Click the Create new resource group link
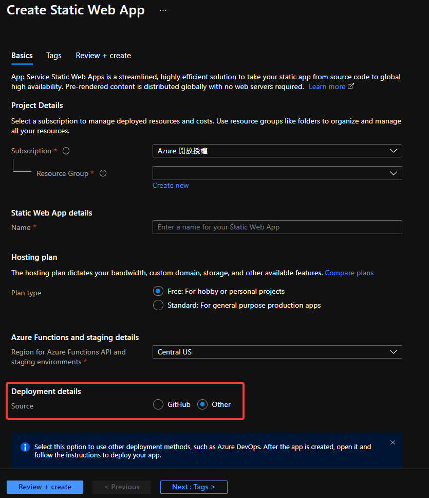The width and height of the screenshot is (429, 498). [x=171, y=185]
